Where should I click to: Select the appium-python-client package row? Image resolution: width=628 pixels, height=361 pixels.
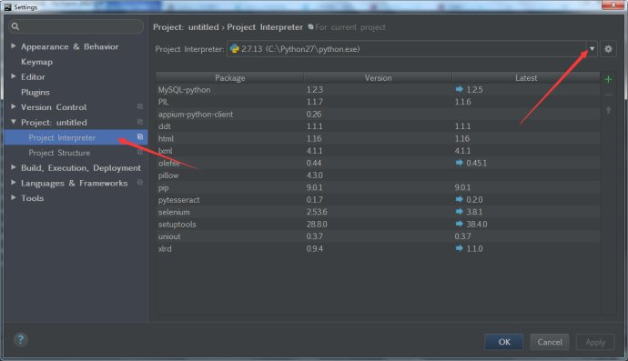pyautogui.click(x=378, y=114)
